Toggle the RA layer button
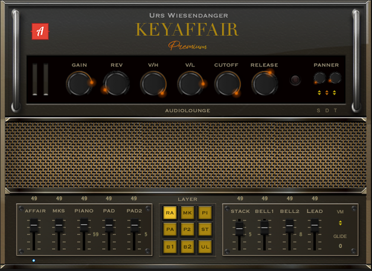Image resolution: width=372 pixels, height=271 pixels. pos(170,212)
